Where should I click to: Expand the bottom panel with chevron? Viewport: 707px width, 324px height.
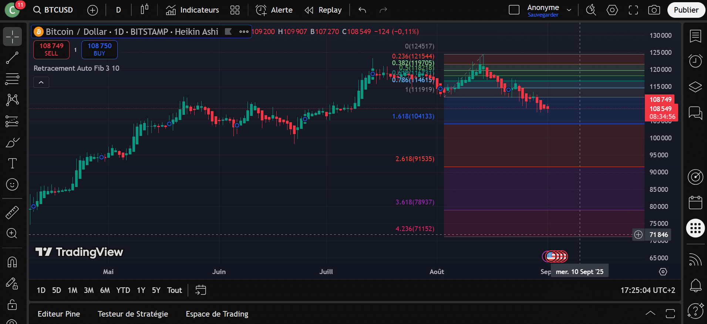(x=650, y=313)
